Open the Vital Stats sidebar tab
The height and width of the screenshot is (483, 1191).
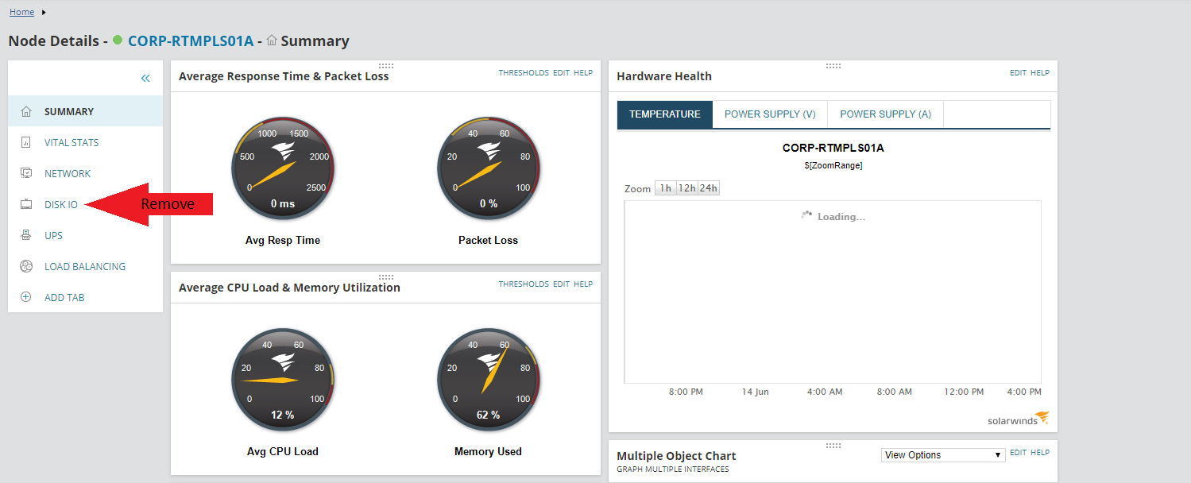tap(85, 142)
